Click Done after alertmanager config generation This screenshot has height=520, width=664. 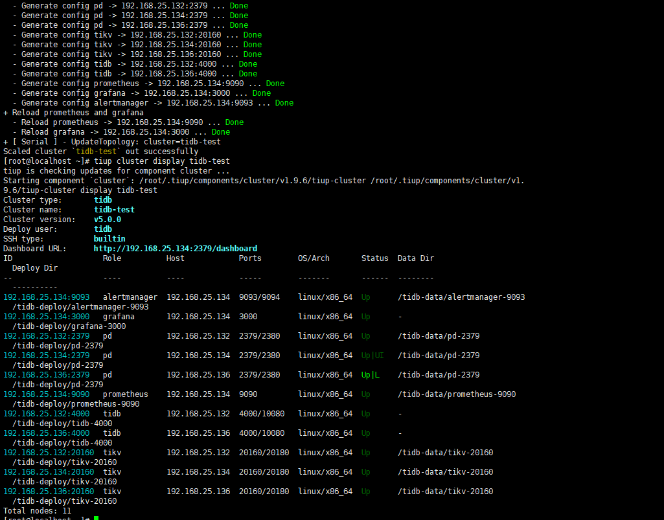[284, 103]
